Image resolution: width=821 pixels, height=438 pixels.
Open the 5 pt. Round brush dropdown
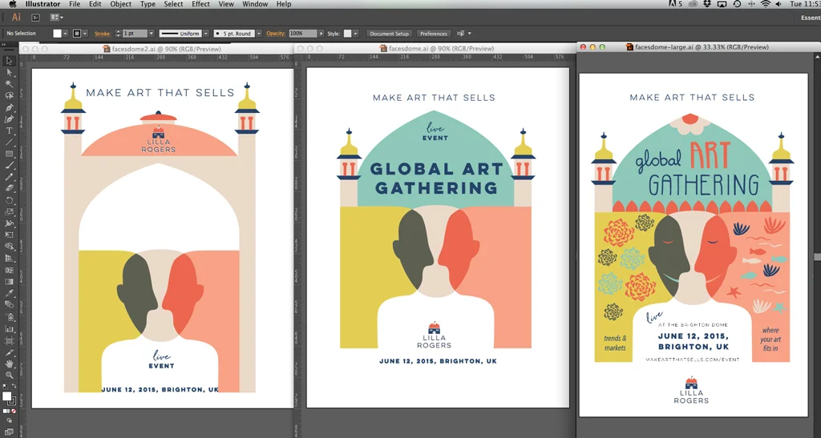point(258,34)
